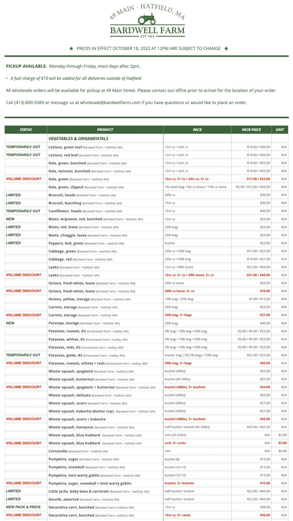Click the UNIT column header

click(x=280, y=130)
